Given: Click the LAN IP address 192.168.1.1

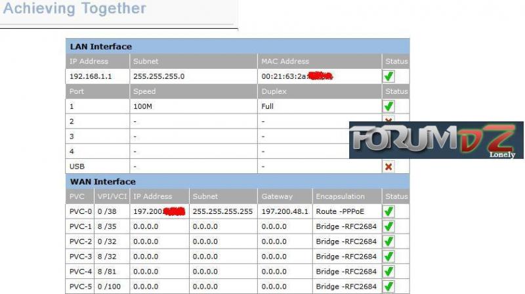Looking at the screenshot, I should [x=91, y=76].
